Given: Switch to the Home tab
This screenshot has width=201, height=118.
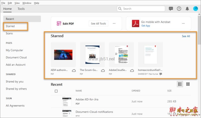Looking at the screenshot, I should (x=8, y=9).
